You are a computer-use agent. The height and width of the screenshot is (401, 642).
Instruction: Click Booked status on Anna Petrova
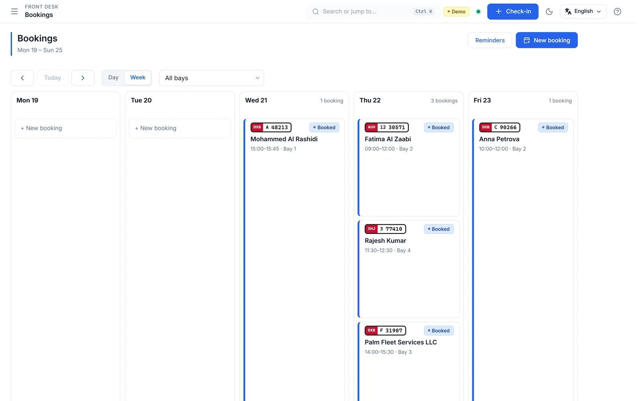click(553, 128)
